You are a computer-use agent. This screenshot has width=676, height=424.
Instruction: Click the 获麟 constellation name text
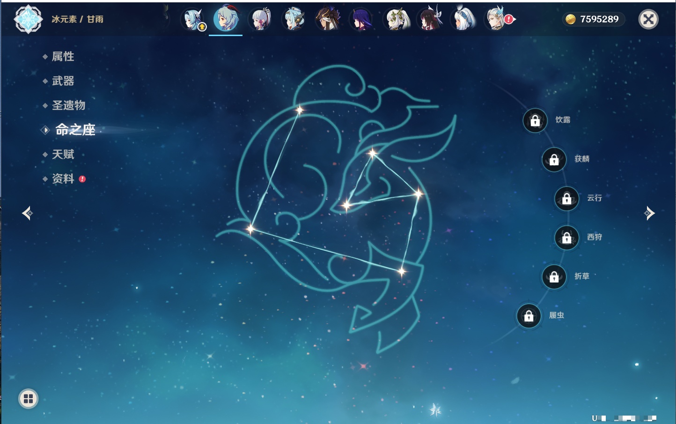582,159
